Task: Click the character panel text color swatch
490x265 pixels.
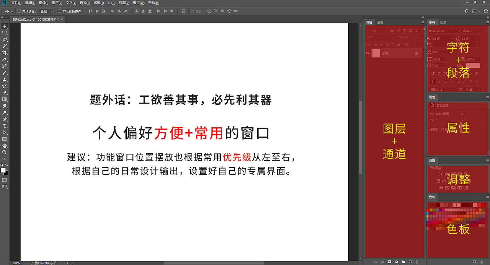Action: 473,65
